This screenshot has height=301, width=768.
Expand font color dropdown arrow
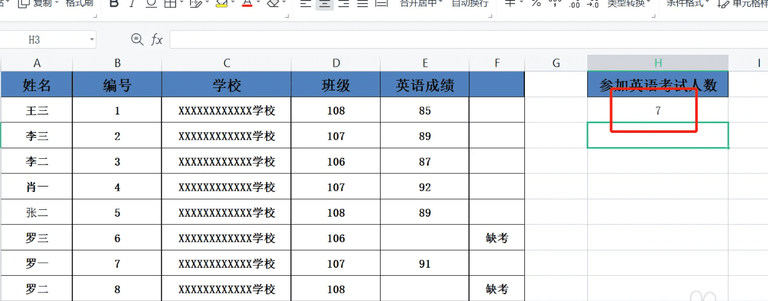click(260, 3)
